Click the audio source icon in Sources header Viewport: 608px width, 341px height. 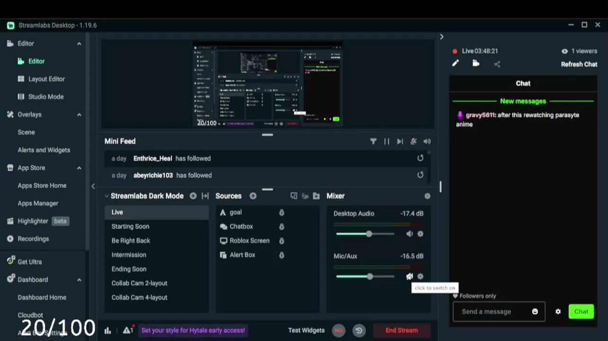tap(305, 196)
